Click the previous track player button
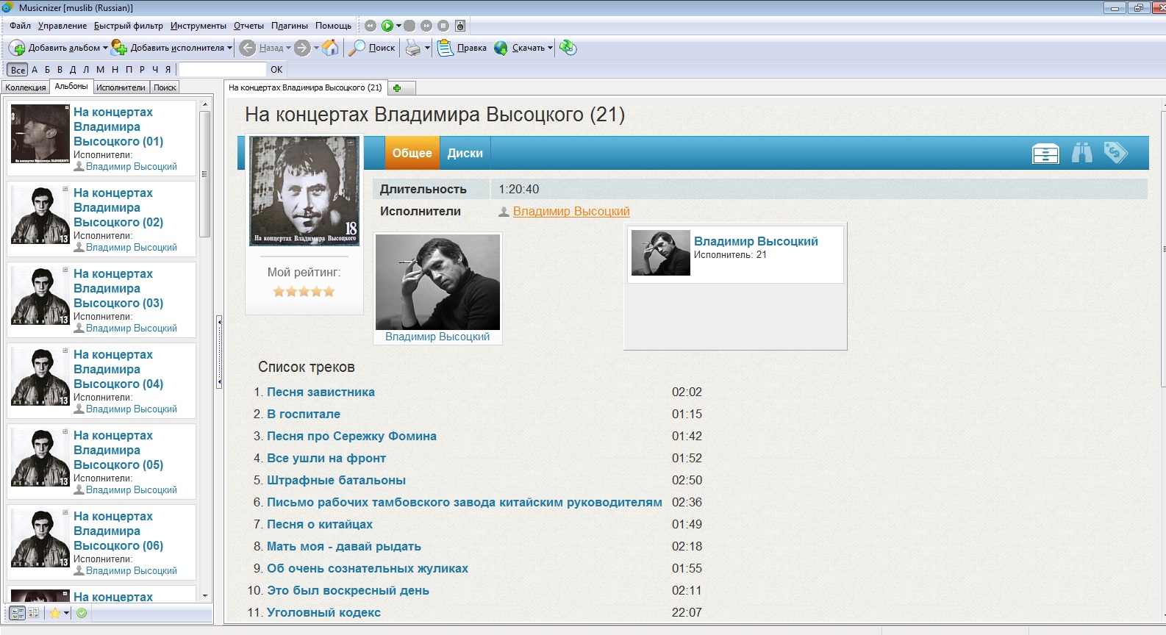Image resolution: width=1166 pixels, height=635 pixels. pos(371,26)
